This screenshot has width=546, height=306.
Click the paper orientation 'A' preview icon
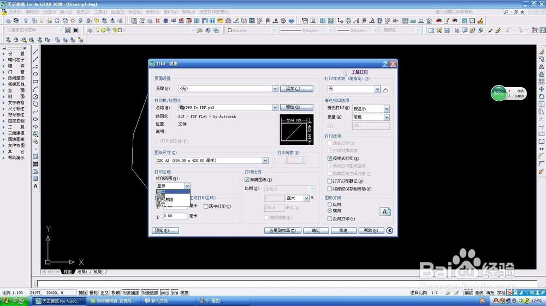385,211
